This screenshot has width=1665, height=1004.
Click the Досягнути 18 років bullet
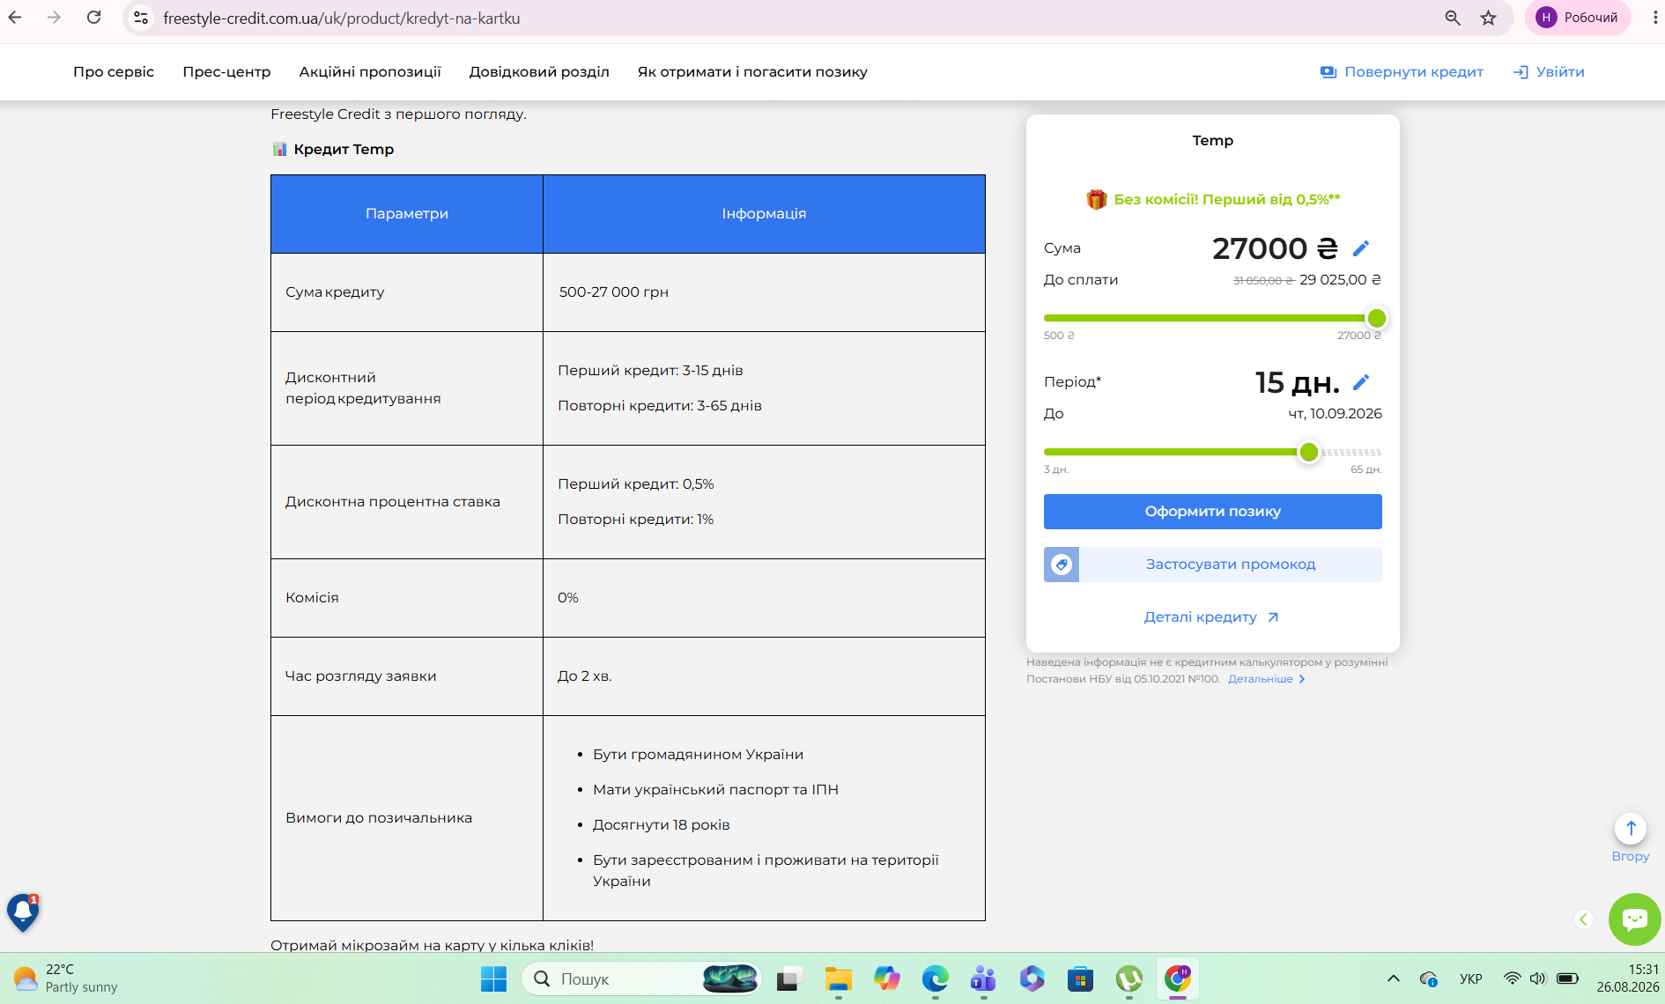coord(661,825)
